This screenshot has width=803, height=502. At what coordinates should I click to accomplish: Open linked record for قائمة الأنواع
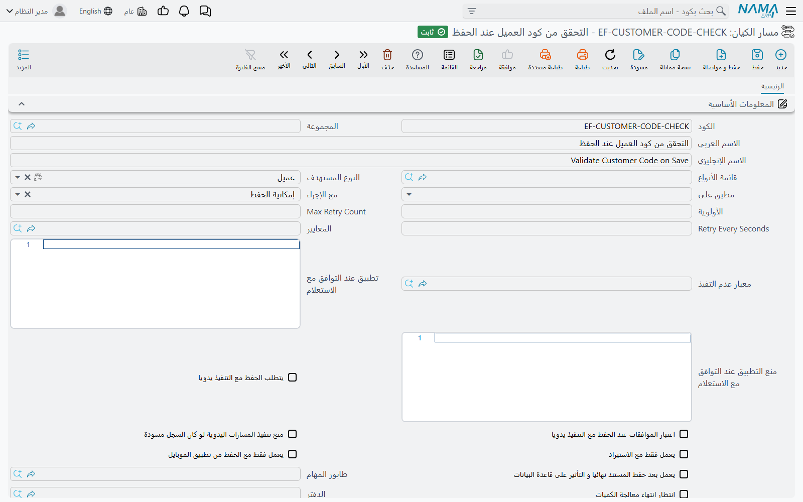tap(423, 177)
